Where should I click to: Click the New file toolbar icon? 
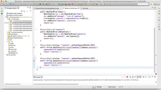point(2,4)
